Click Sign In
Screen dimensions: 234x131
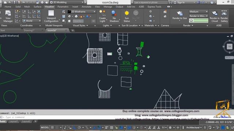181,3
